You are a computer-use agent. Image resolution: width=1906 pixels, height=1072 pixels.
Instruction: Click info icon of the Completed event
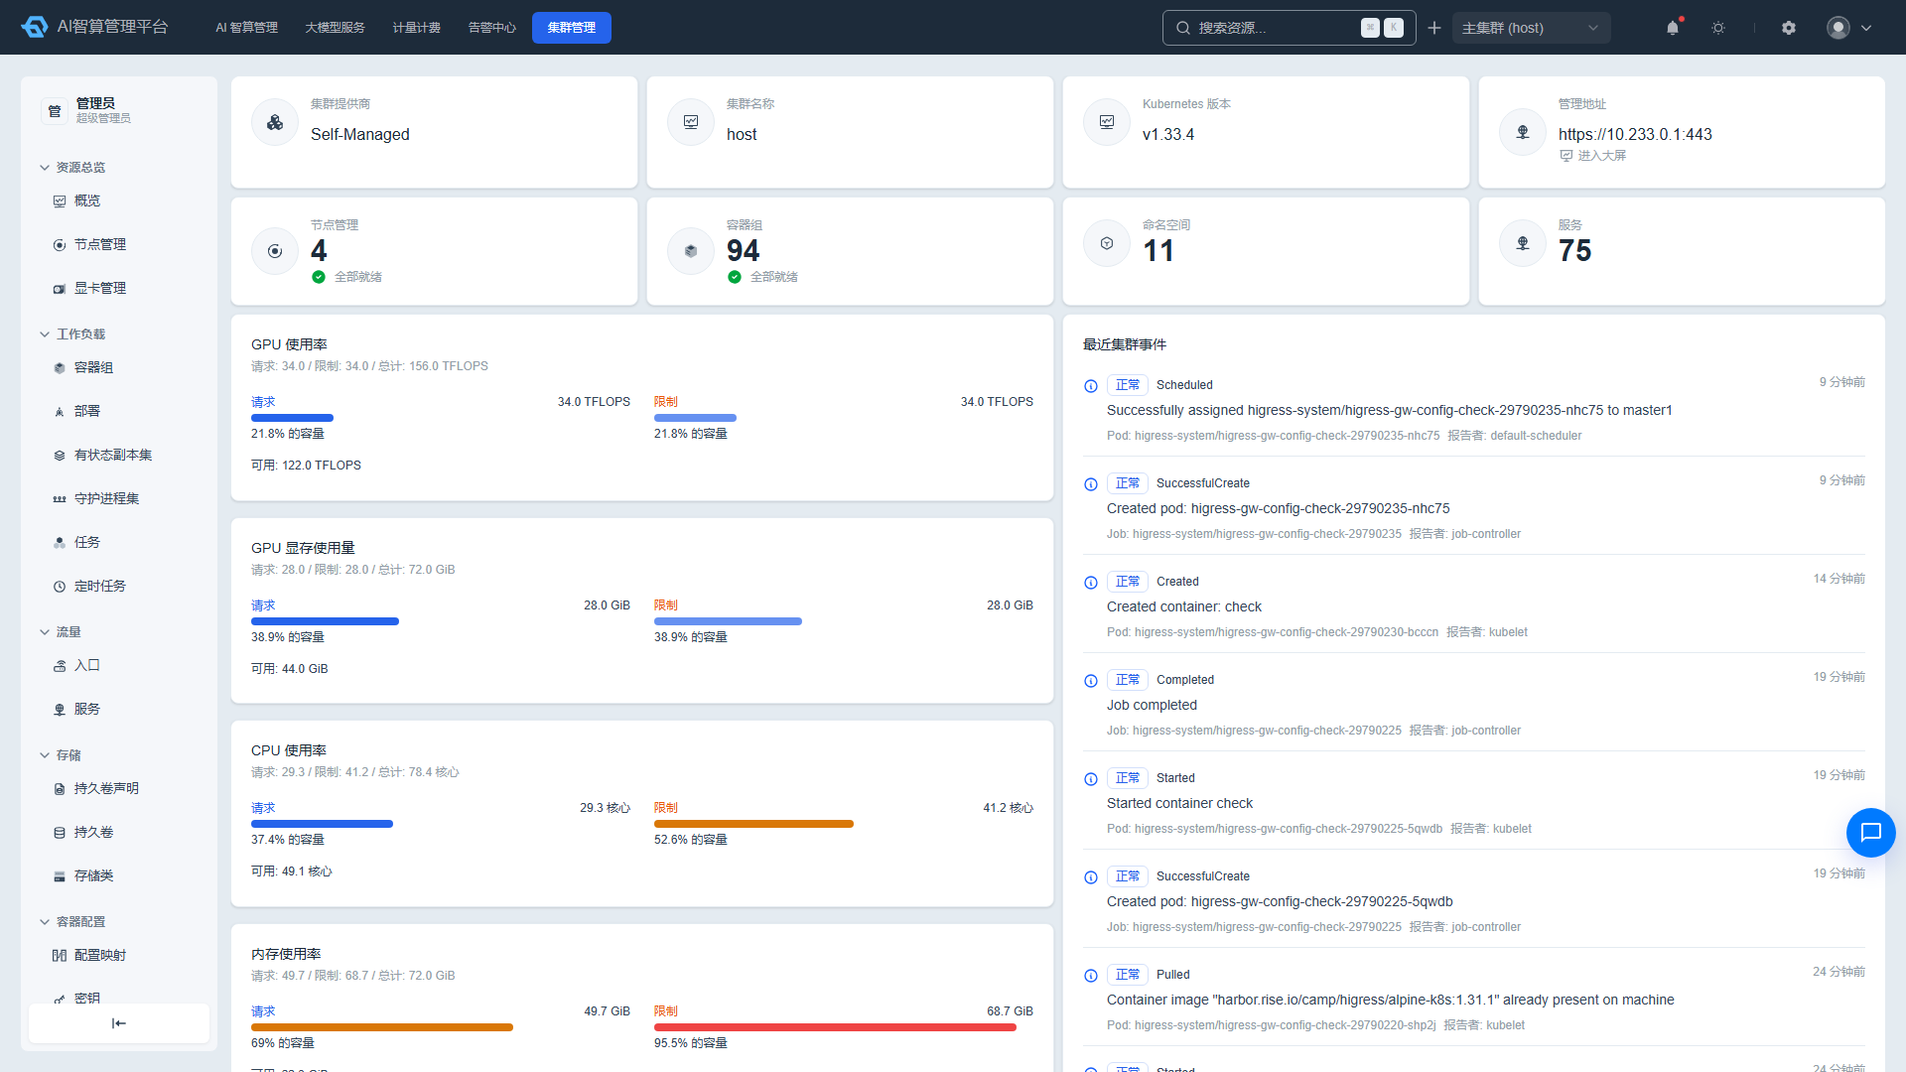(1091, 681)
